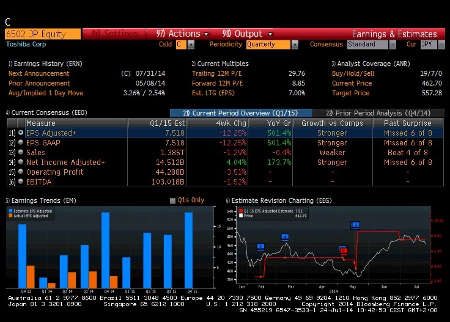Click the Sales 'Weaker' growth cell
This screenshot has height=322, width=450.
pyautogui.click(x=333, y=153)
